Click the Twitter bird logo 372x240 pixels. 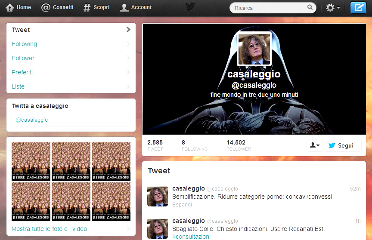point(190,7)
